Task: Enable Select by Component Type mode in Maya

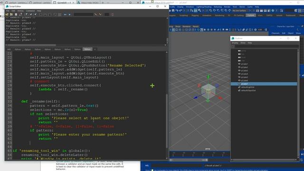Action: [x=199, y=10]
